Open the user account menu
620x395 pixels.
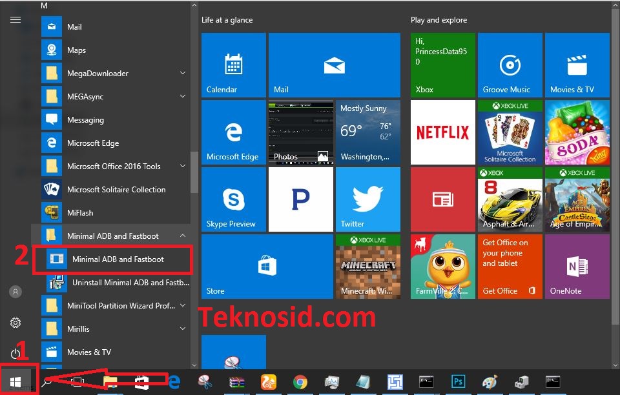click(15, 292)
